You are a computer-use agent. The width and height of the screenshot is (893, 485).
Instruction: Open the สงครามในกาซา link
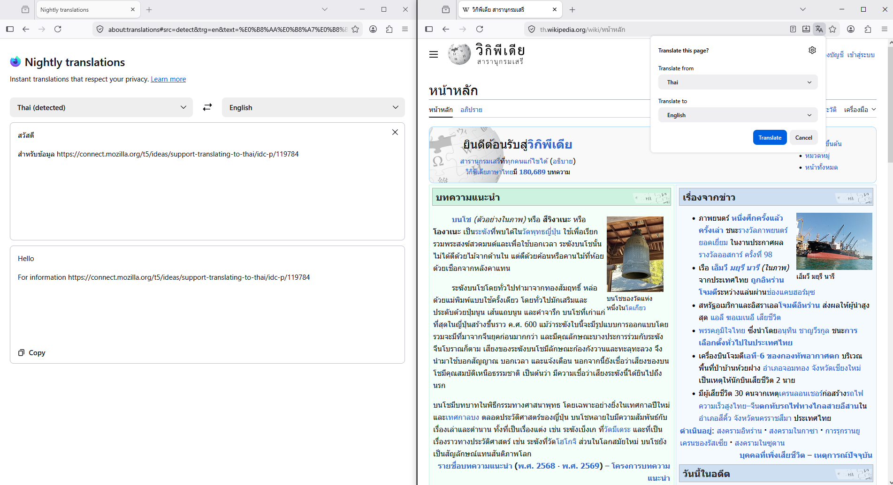[793, 431]
